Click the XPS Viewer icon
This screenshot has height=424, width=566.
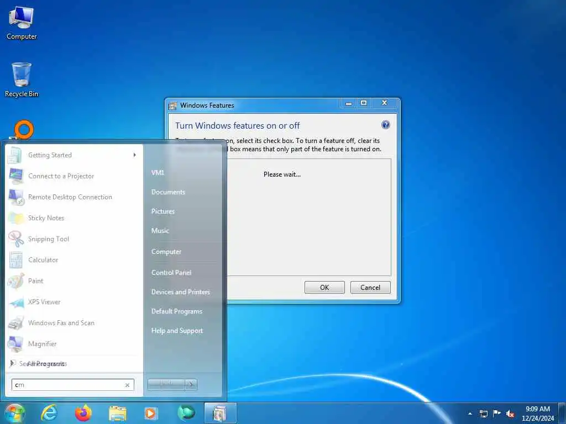pos(15,302)
